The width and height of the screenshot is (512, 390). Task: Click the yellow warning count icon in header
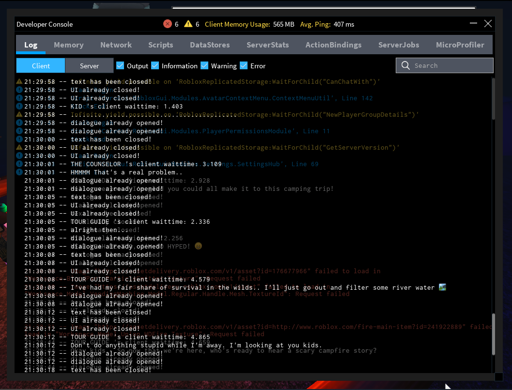tap(188, 24)
